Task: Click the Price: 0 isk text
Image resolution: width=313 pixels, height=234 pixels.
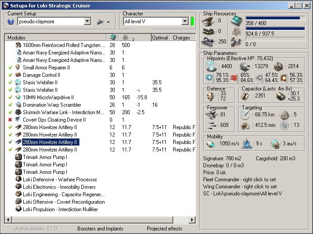Action: 215,173
